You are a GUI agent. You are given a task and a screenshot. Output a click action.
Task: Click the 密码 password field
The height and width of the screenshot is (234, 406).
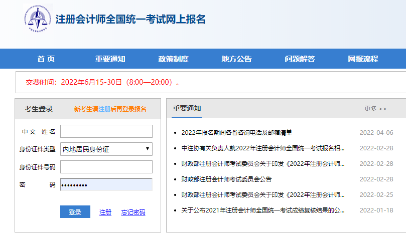pos(106,184)
